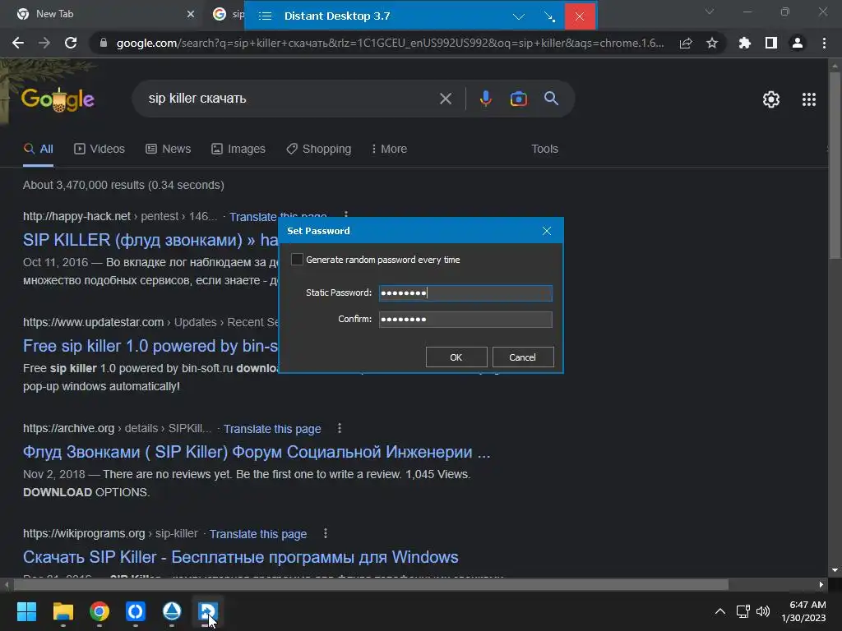
Task: Close the Distant Desktop session with the red X
Action: click(x=580, y=16)
